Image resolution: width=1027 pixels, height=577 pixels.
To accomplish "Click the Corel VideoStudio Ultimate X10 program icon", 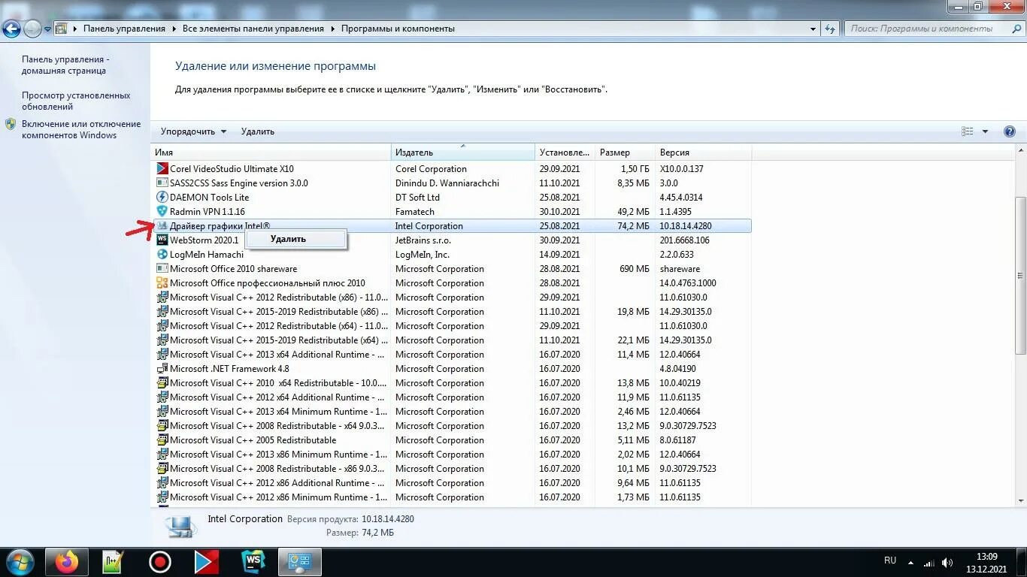I will click(162, 169).
